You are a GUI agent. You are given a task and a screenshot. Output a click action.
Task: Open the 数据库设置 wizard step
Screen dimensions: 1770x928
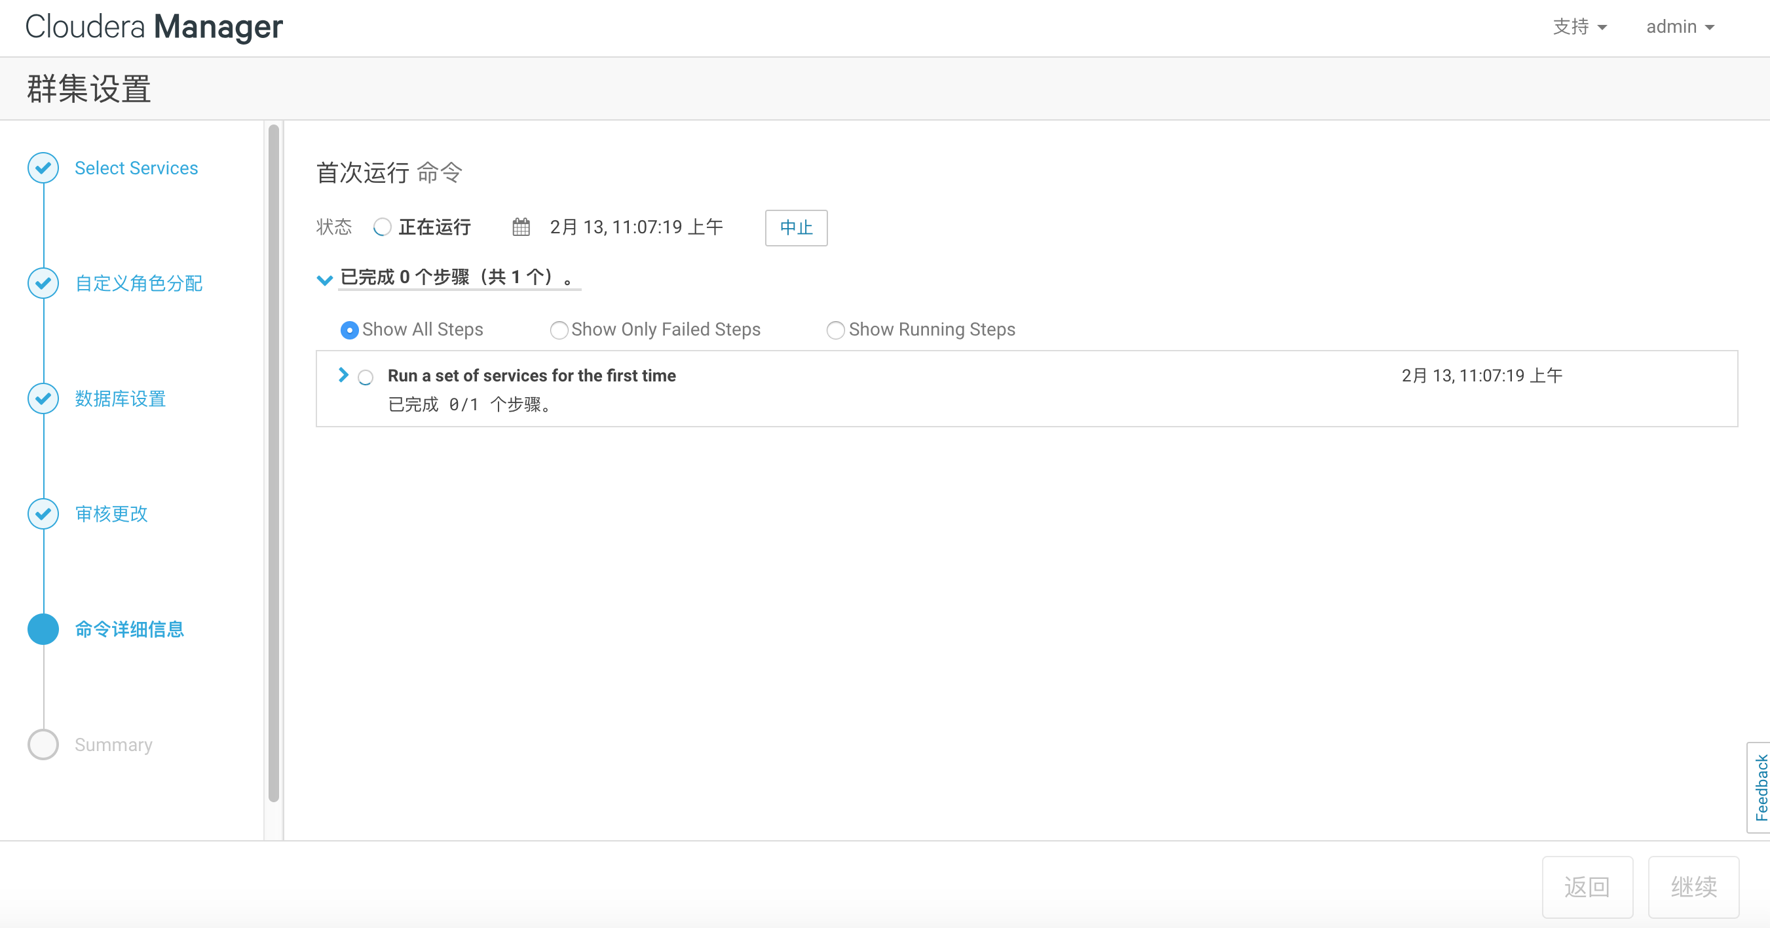121,398
